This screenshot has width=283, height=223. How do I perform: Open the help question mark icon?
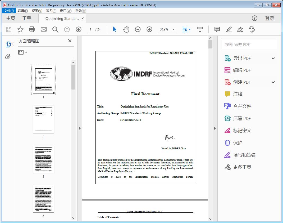(x=254, y=18)
